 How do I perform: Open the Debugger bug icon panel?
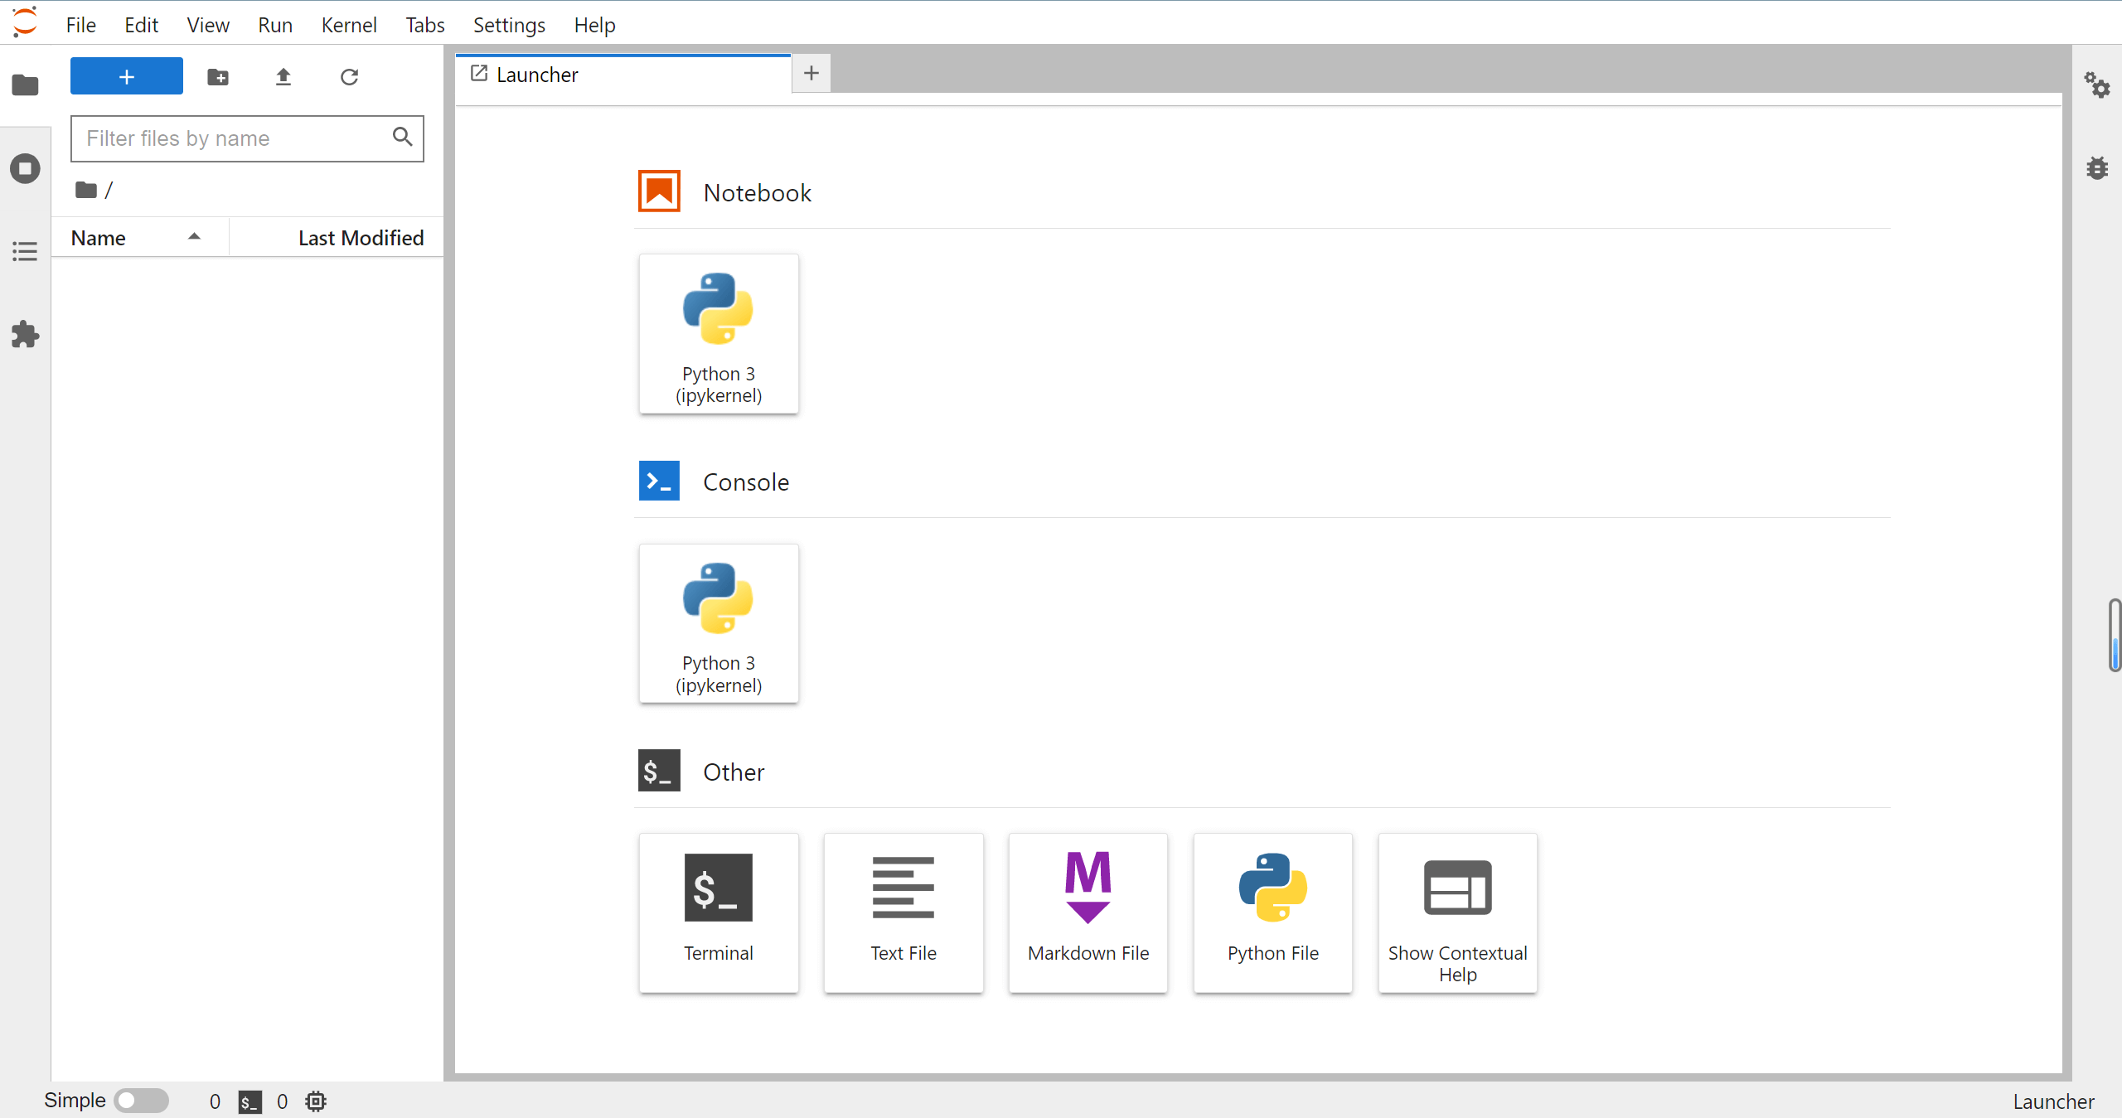click(x=2097, y=168)
